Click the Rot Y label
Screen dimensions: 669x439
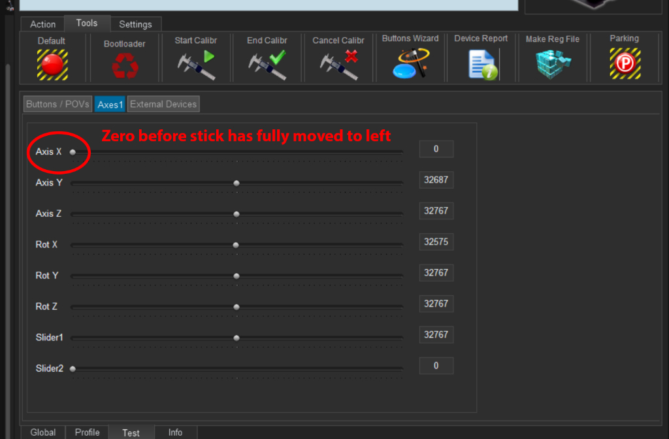[x=46, y=276]
